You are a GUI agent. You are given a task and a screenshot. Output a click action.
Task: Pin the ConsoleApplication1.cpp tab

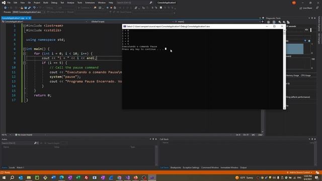(27, 18)
